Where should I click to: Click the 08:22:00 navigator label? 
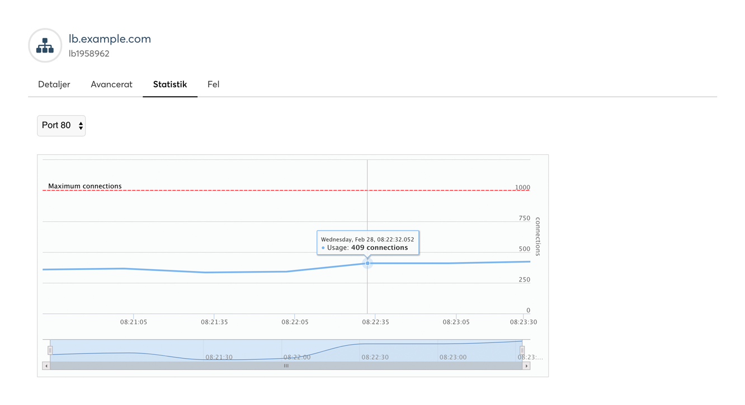click(x=296, y=357)
